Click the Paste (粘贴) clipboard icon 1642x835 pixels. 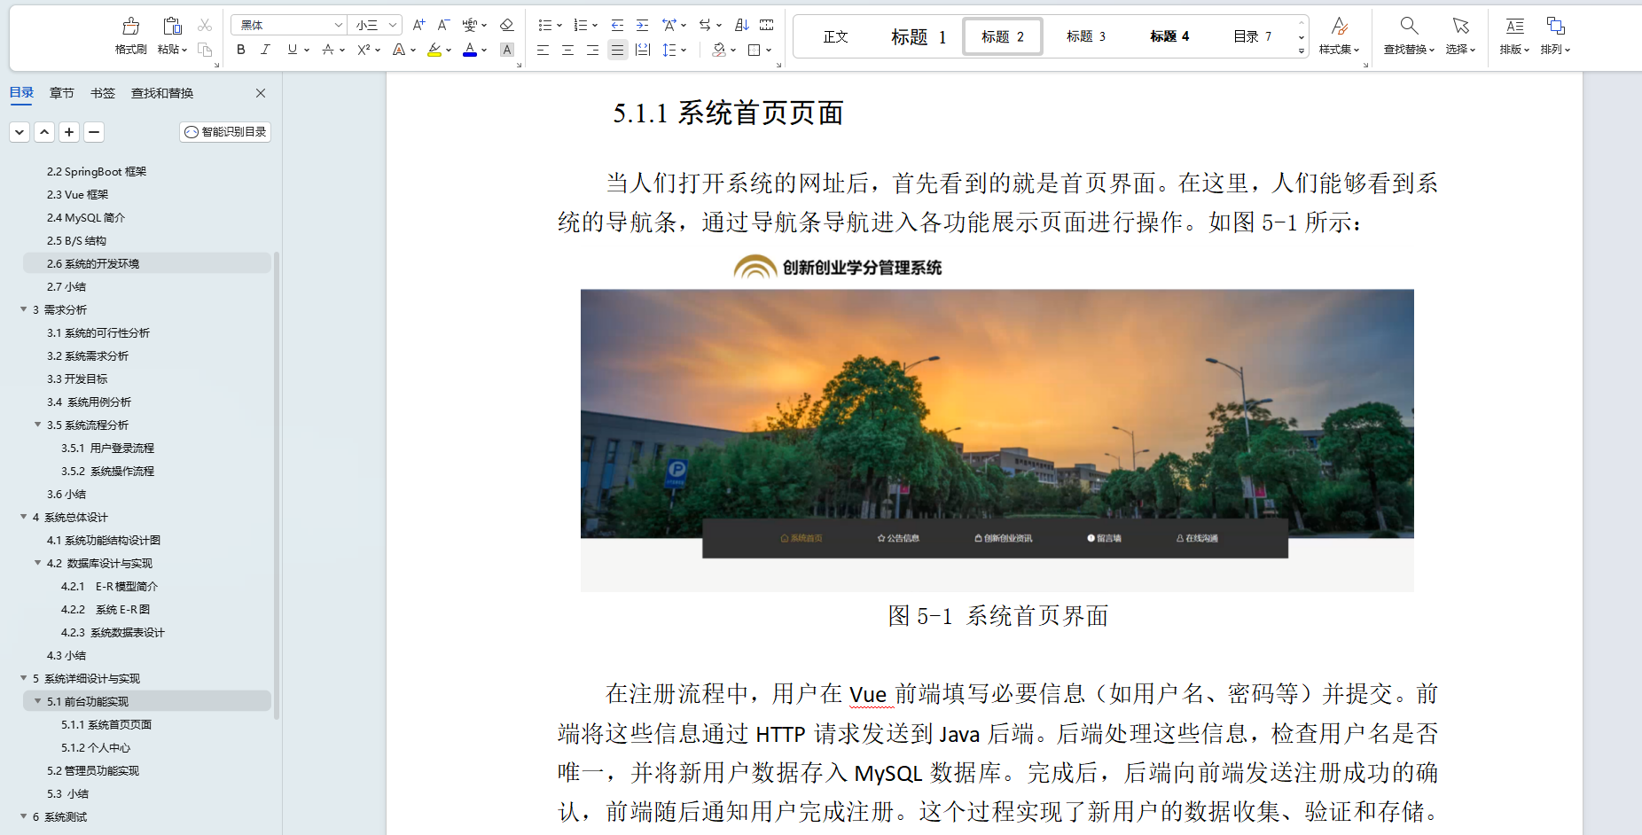172,27
